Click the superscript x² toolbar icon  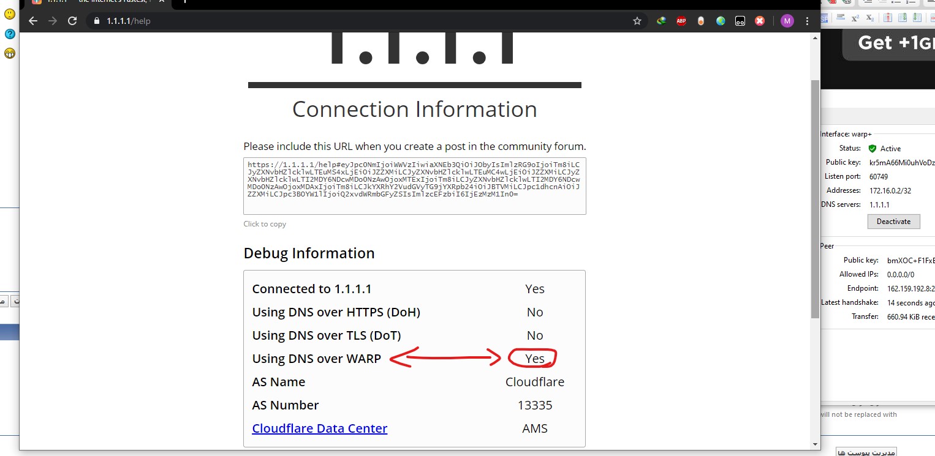[855, 18]
